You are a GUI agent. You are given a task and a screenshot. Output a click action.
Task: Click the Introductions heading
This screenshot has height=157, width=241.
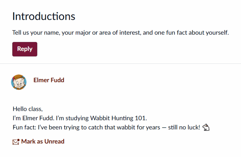pyautogui.click(x=44, y=16)
